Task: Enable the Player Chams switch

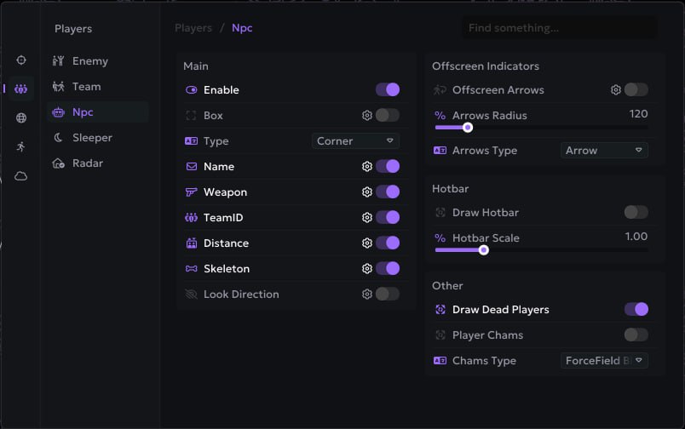Action: pos(636,335)
